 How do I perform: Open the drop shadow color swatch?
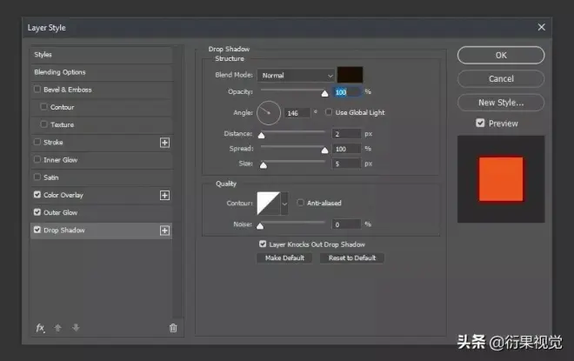point(350,75)
